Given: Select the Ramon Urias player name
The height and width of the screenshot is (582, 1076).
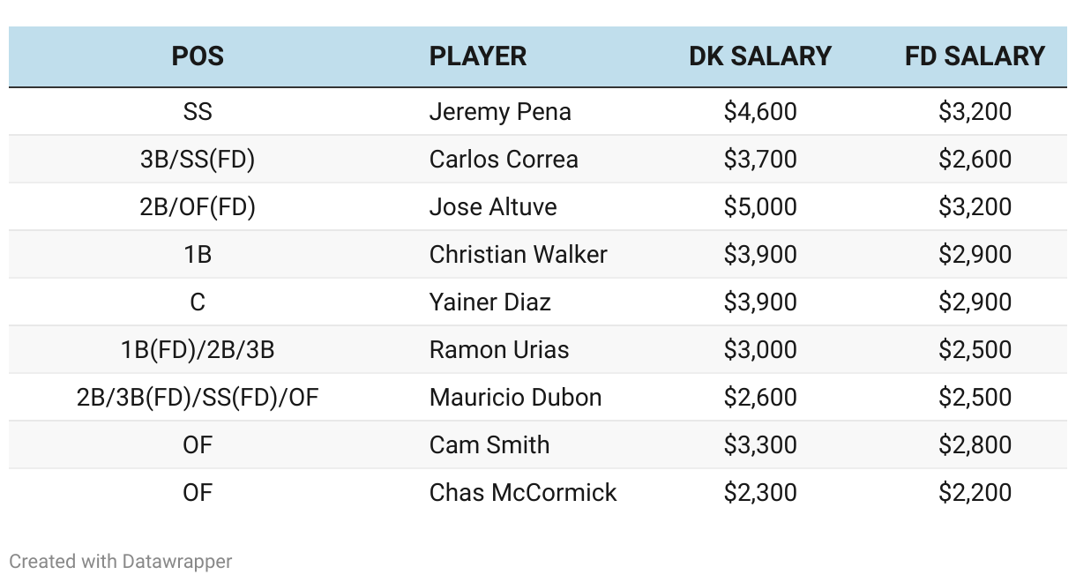Looking at the screenshot, I should [x=499, y=350].
